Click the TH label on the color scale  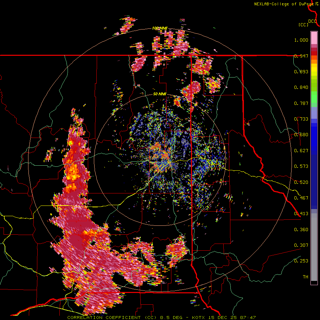tap(305, 277)
